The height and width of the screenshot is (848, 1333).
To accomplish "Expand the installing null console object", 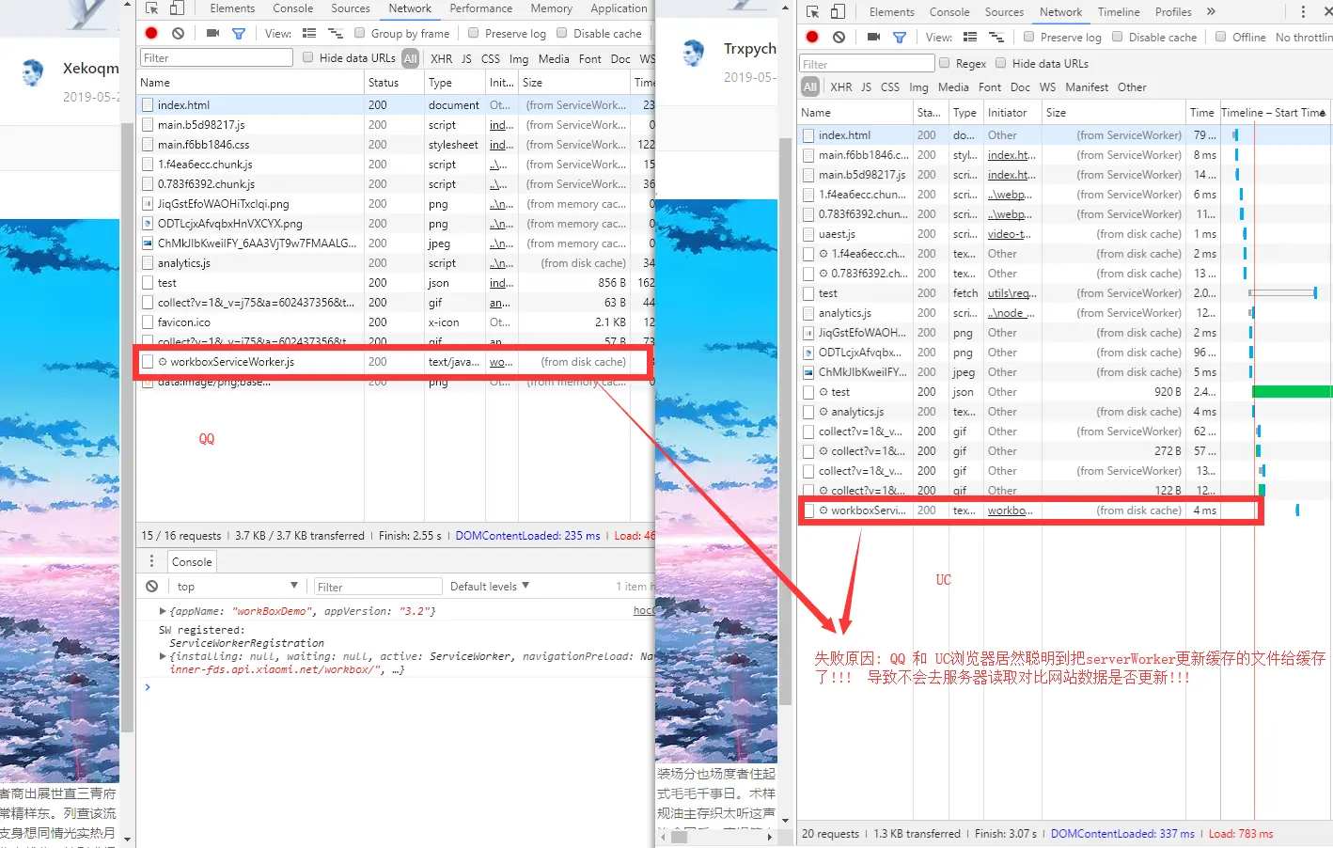I will (x=163, y=656).
